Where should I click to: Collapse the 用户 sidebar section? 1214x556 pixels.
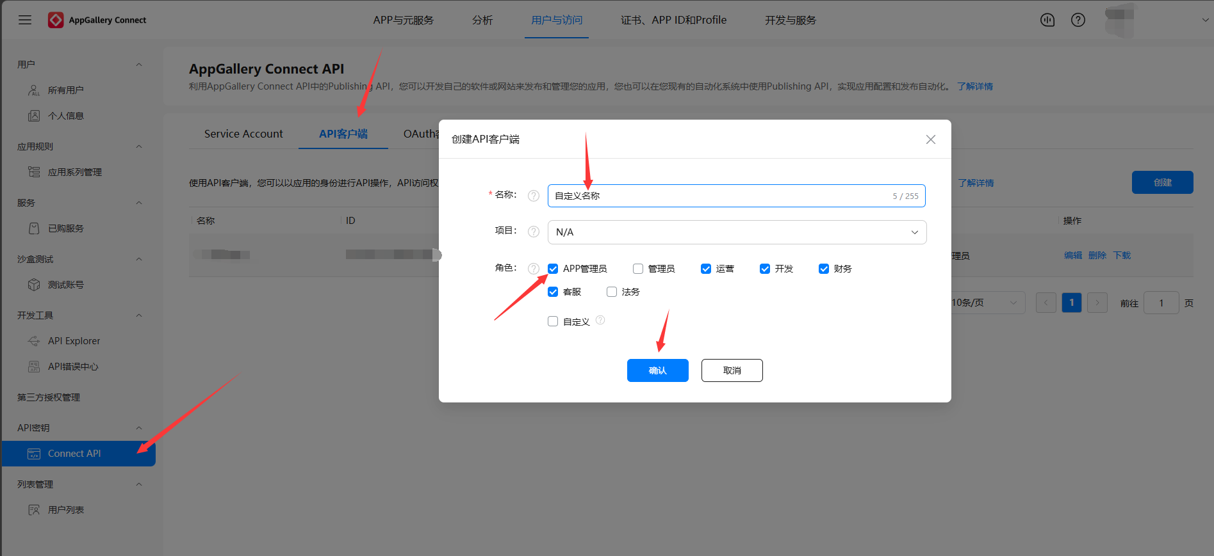click(x=139, y=65)
